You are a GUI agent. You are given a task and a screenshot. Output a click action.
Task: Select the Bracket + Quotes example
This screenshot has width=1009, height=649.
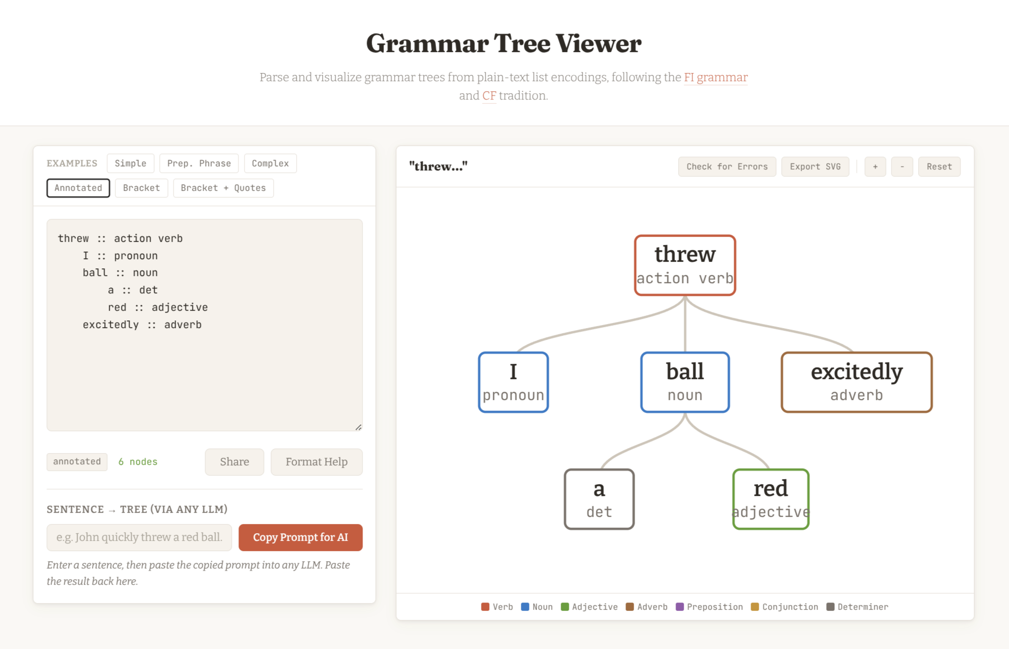[223, 188]
